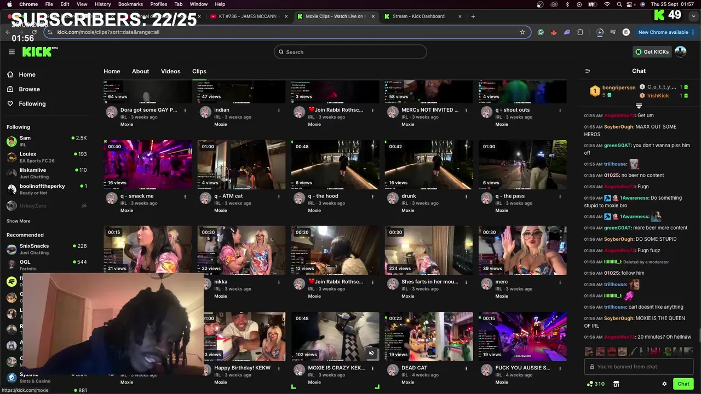Show Chrome downloads icon
701x394 pixels.
pos(600,32)
